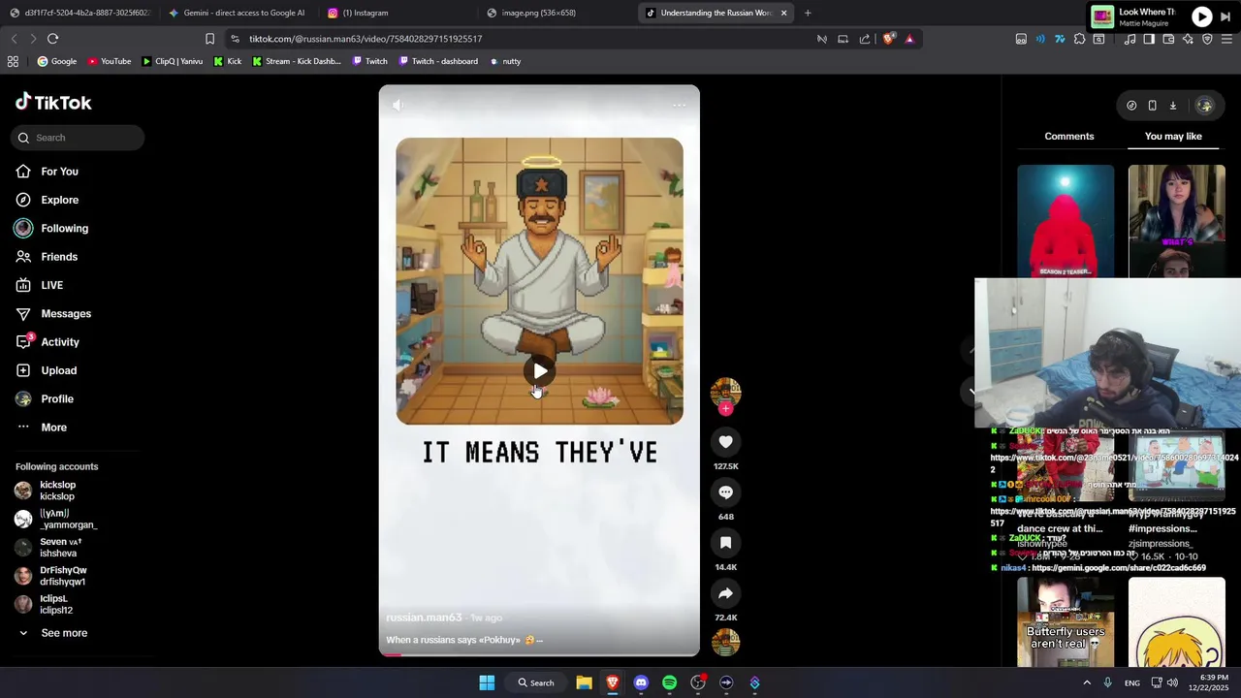Reload the browser page
The image size is (1241, 698).
[52, 39]
